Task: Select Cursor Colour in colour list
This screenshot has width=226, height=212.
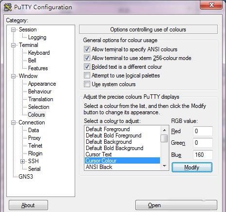Action: [x=122, y=161]
